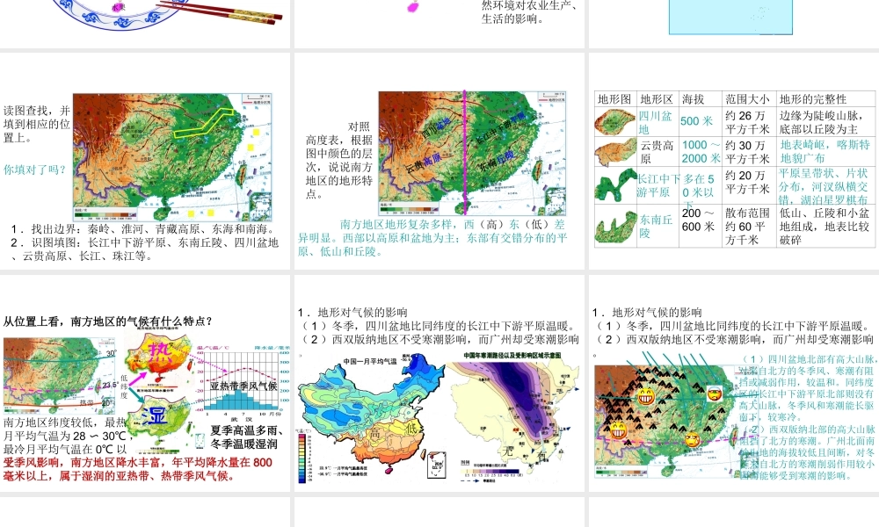Select the slide 读图查找，并填到相应的位置上
This screenshot has height=527, width=879.
tap(145, 162)
